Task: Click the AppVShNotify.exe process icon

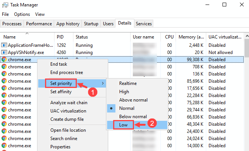Action: click(x=4, y=52)
